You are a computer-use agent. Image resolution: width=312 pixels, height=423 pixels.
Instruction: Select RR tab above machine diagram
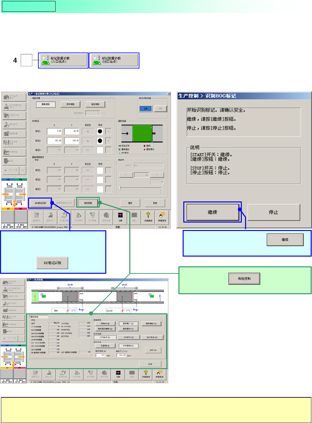(x=20, y=179)
